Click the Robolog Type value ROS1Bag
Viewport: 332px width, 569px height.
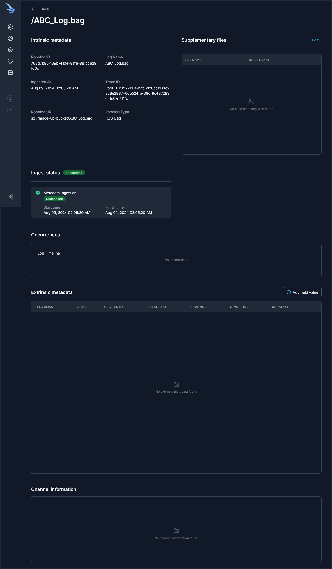[x=113, y=118]
